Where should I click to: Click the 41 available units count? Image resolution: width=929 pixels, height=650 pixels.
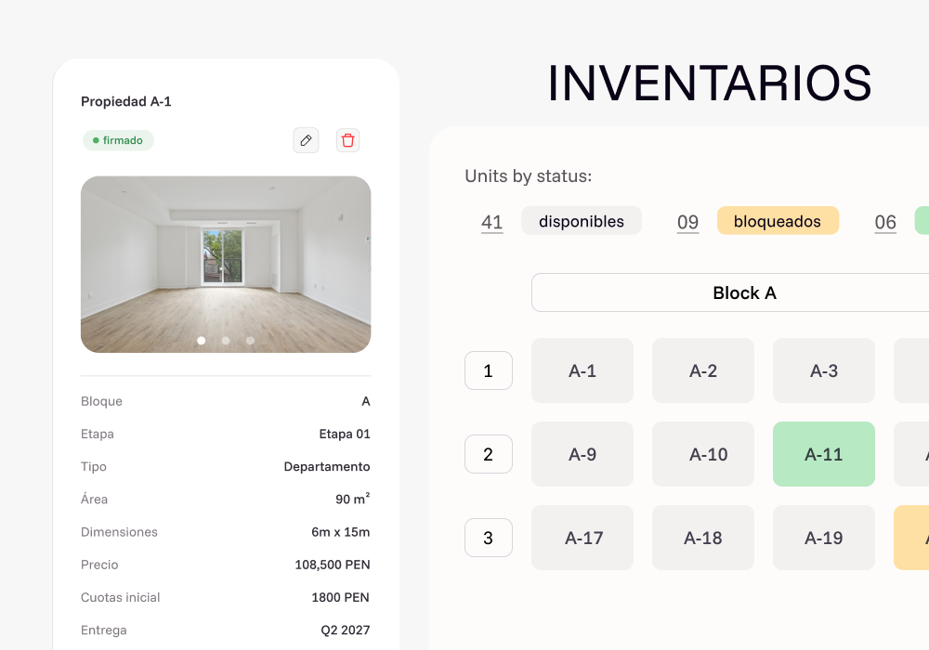click(491, 222)
